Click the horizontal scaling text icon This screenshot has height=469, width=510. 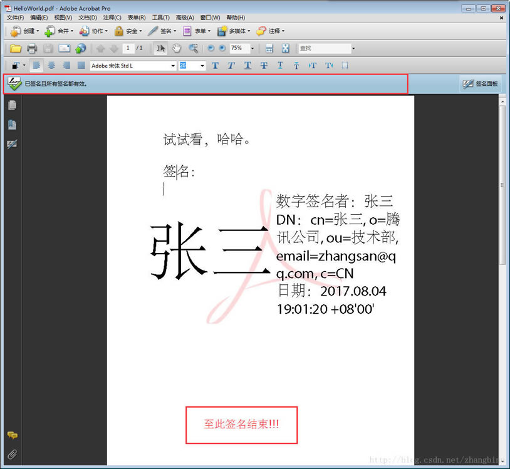click(x=329, y=66)
